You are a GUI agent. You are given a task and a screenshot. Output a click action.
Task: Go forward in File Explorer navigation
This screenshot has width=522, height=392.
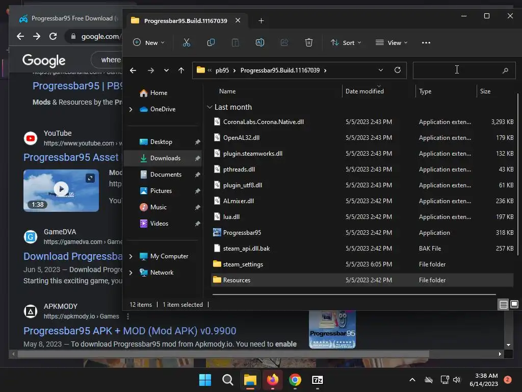pyautogui.click(x=151, y=70)
